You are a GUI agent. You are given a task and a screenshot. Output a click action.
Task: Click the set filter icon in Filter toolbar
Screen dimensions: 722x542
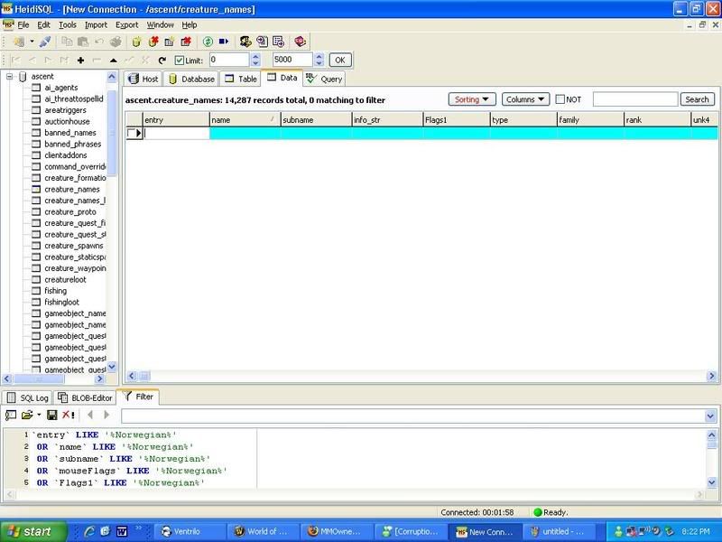pos(11,416)
